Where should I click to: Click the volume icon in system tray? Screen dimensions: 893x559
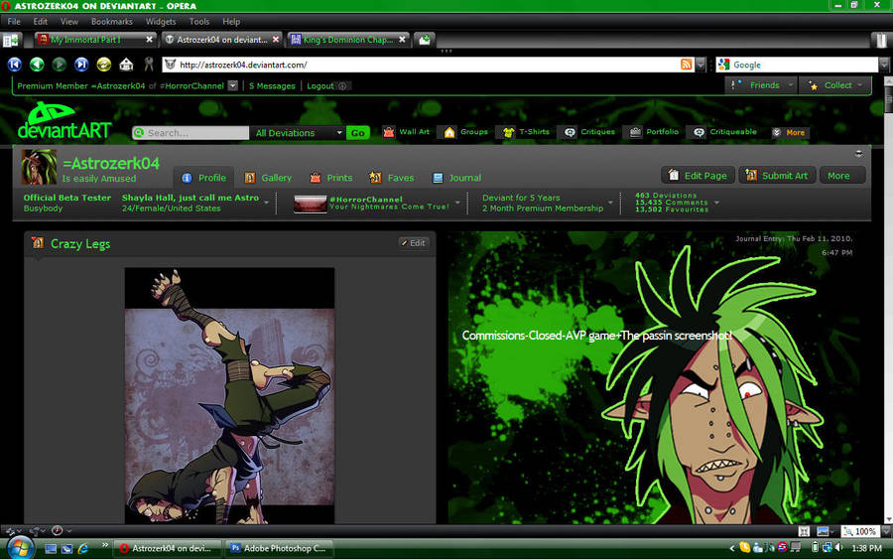838,548
